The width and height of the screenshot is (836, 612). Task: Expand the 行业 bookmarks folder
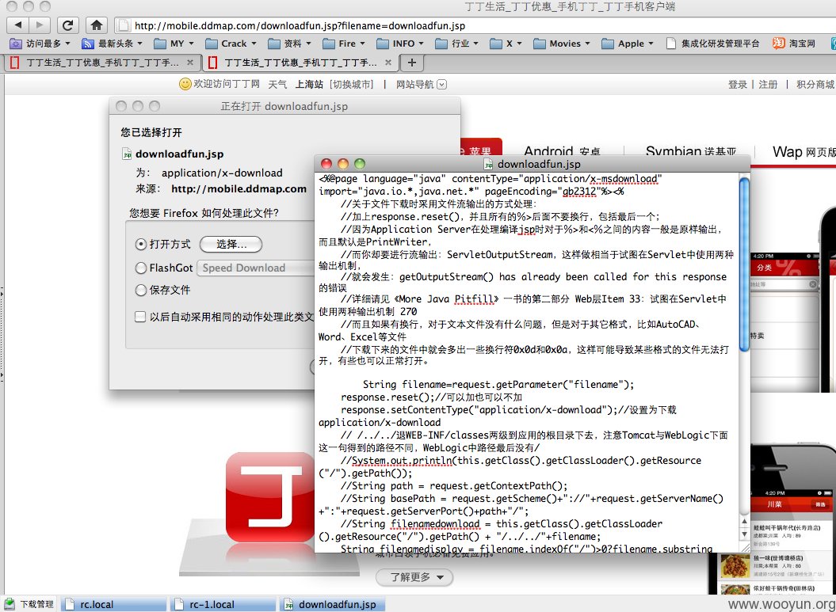click(457, 44)
